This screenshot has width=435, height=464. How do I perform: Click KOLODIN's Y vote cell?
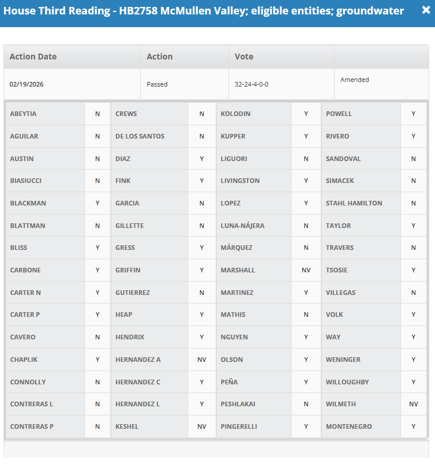click(306, 114)
